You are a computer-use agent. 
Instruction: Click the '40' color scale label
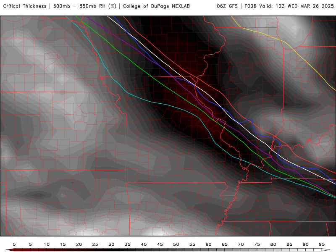click(144, 244)
